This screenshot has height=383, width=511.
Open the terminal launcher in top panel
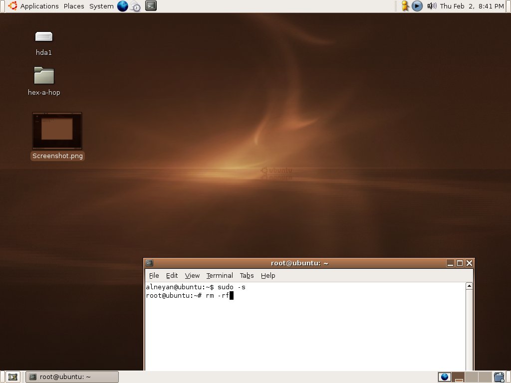click(x=150, y=6)
